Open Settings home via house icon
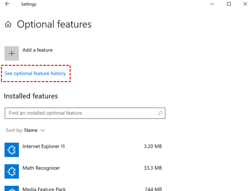The image size is (252, 191). tap(8, 25)
